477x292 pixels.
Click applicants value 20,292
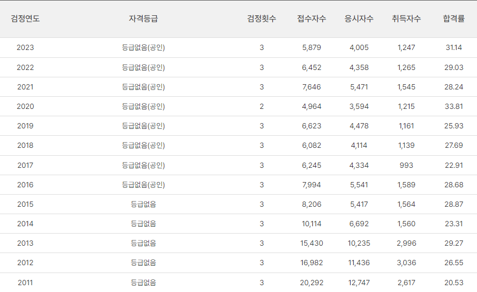(312, 283)
